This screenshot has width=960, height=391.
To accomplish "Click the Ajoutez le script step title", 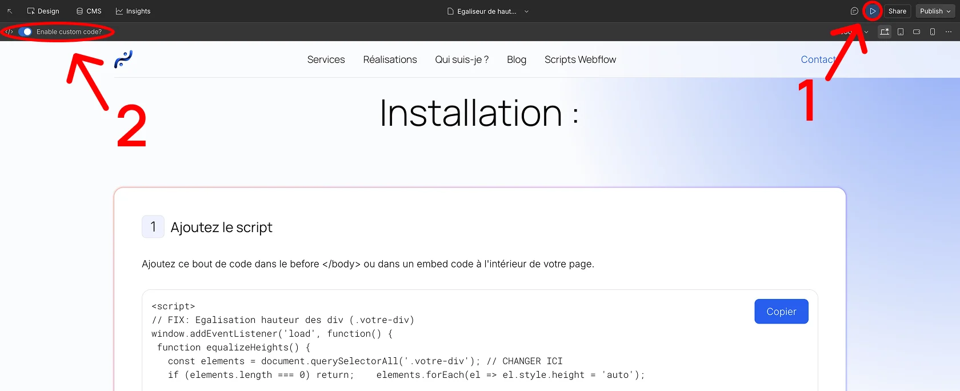I will (222, 228).
